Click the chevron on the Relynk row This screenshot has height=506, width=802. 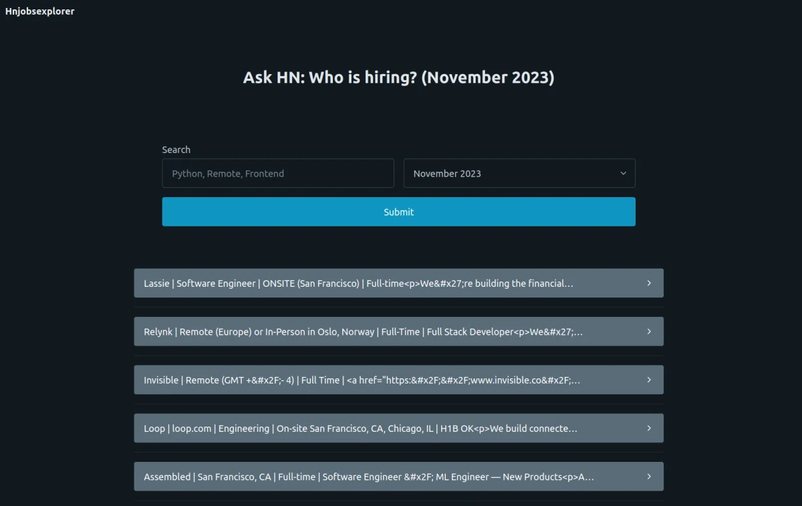[648, 332]
